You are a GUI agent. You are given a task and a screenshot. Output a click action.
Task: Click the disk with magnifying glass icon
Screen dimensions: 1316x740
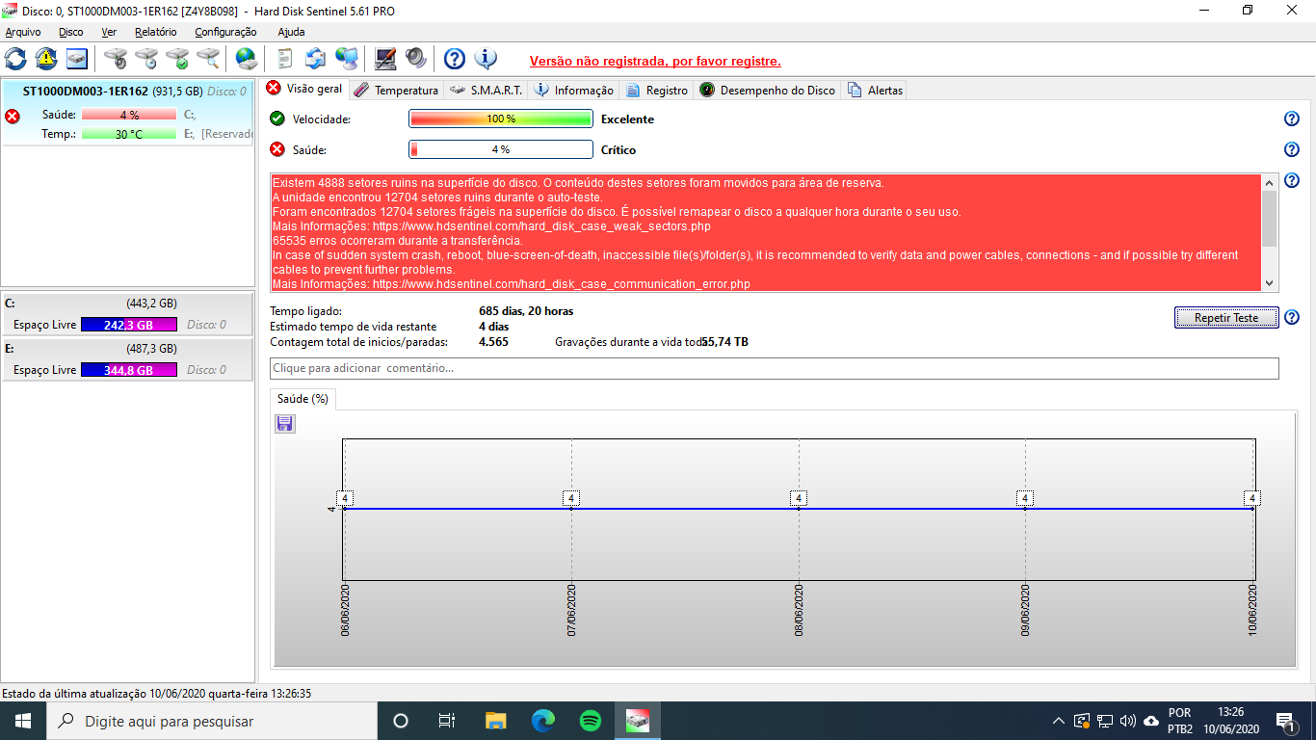208,59
